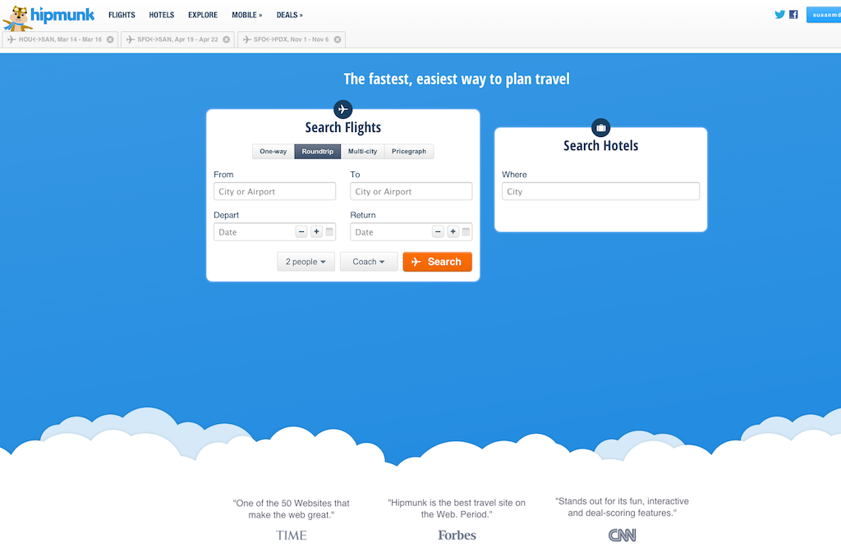841x556 pixels.
Task: Select the Pricegraph option
Action: pos(408,151)
